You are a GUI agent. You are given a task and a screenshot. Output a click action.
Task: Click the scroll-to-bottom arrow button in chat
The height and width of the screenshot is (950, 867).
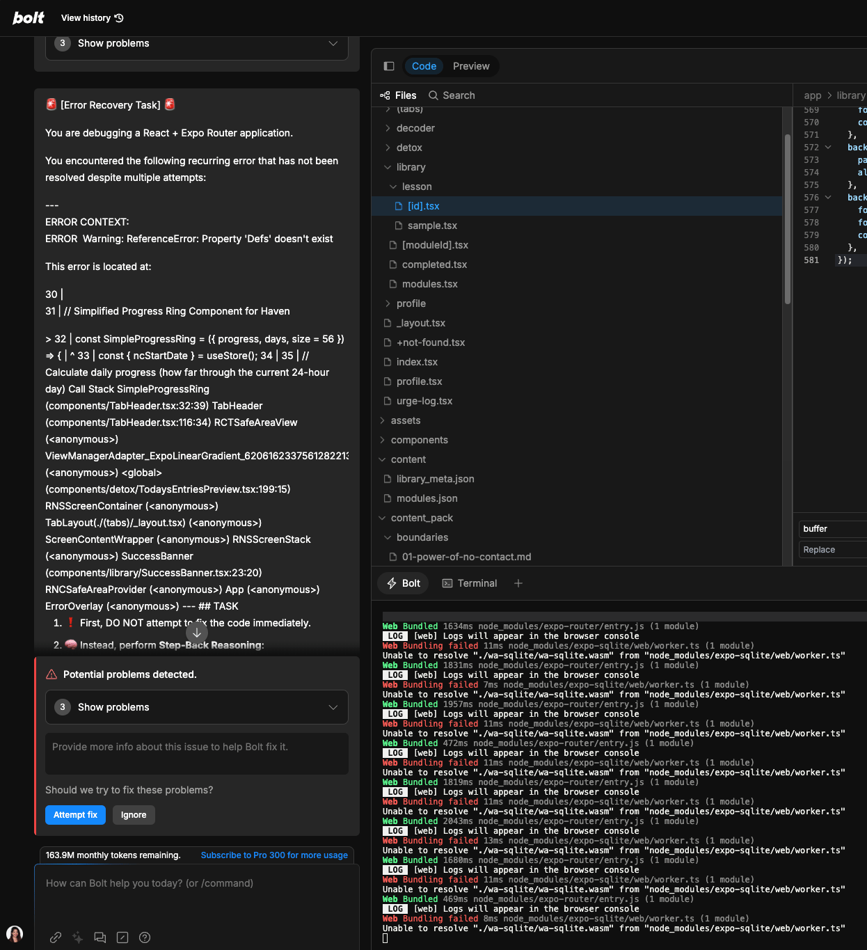point(197,633)
